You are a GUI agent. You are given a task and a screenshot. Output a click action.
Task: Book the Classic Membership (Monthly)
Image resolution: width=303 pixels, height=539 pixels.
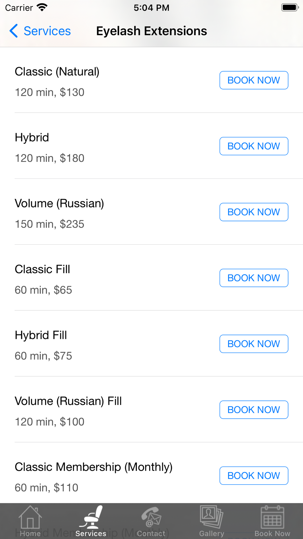pos(254,476)
